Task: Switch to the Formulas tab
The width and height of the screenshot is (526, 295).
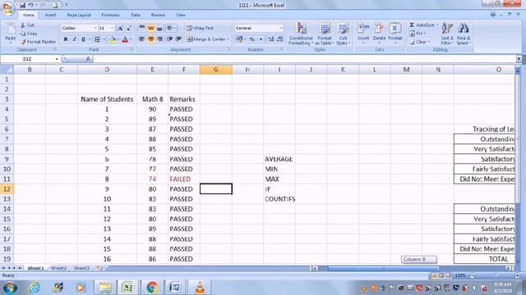Action: coord(110,15)
